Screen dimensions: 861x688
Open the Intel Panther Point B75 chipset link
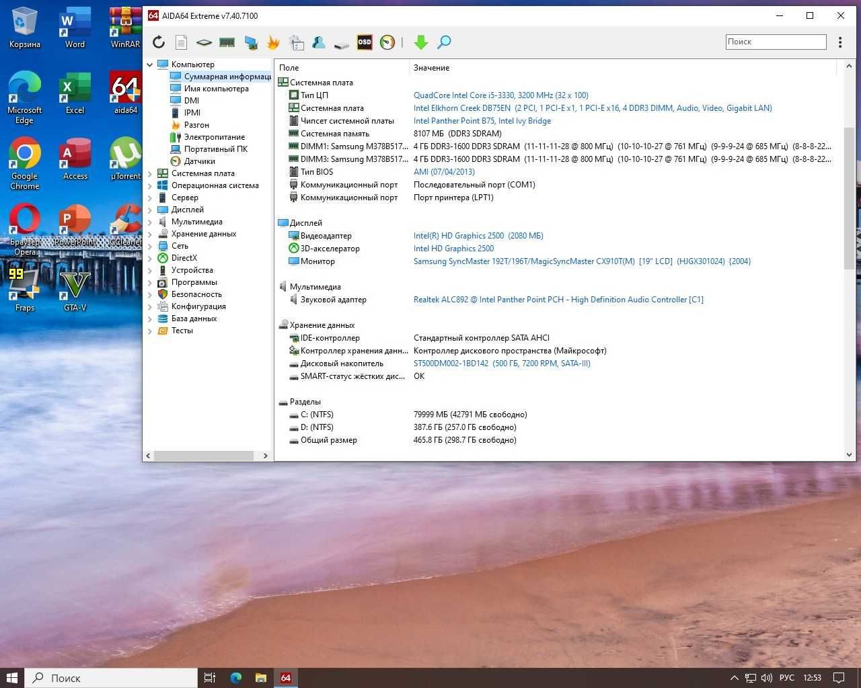click(x=482, y=121)
